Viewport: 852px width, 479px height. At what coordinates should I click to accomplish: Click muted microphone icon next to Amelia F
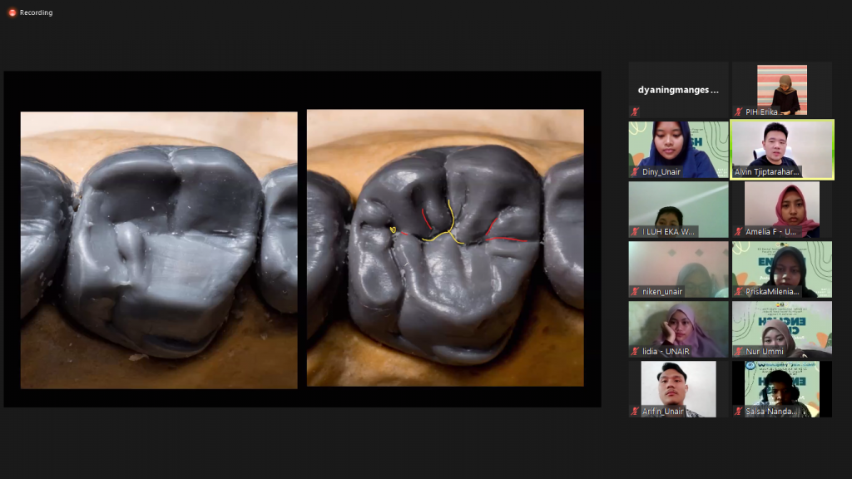[738, 231]
